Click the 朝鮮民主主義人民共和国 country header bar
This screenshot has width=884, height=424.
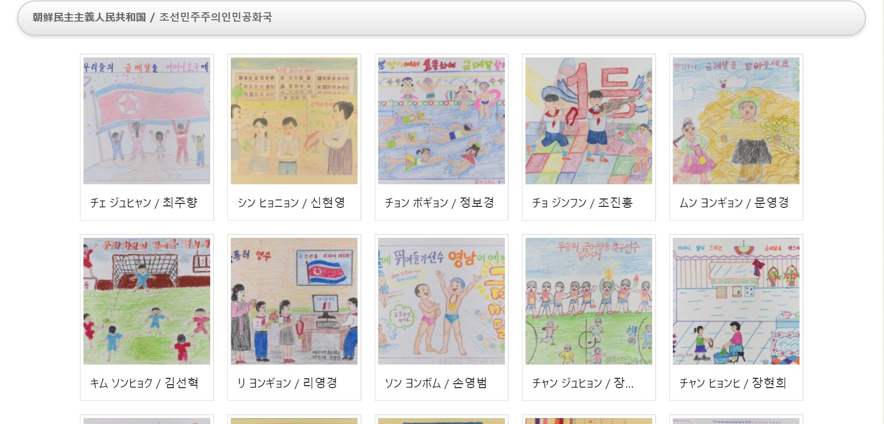tap(441, 18)
